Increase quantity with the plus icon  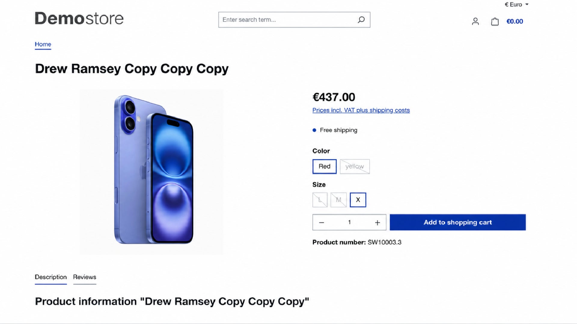pos(377,222)
